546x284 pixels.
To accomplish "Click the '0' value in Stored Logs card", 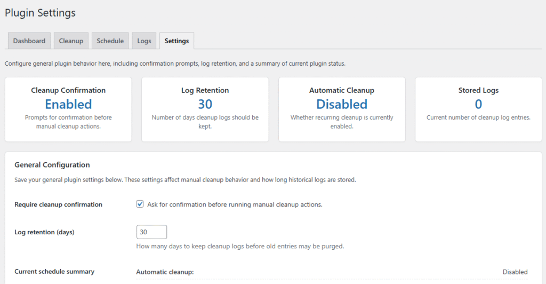I will [x=478, y=104].
